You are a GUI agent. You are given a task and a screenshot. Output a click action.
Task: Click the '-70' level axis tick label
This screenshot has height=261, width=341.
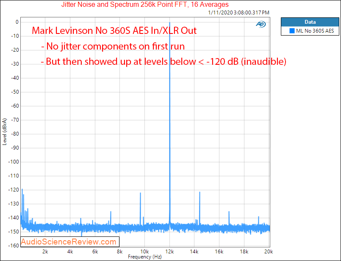click(15, 120)
